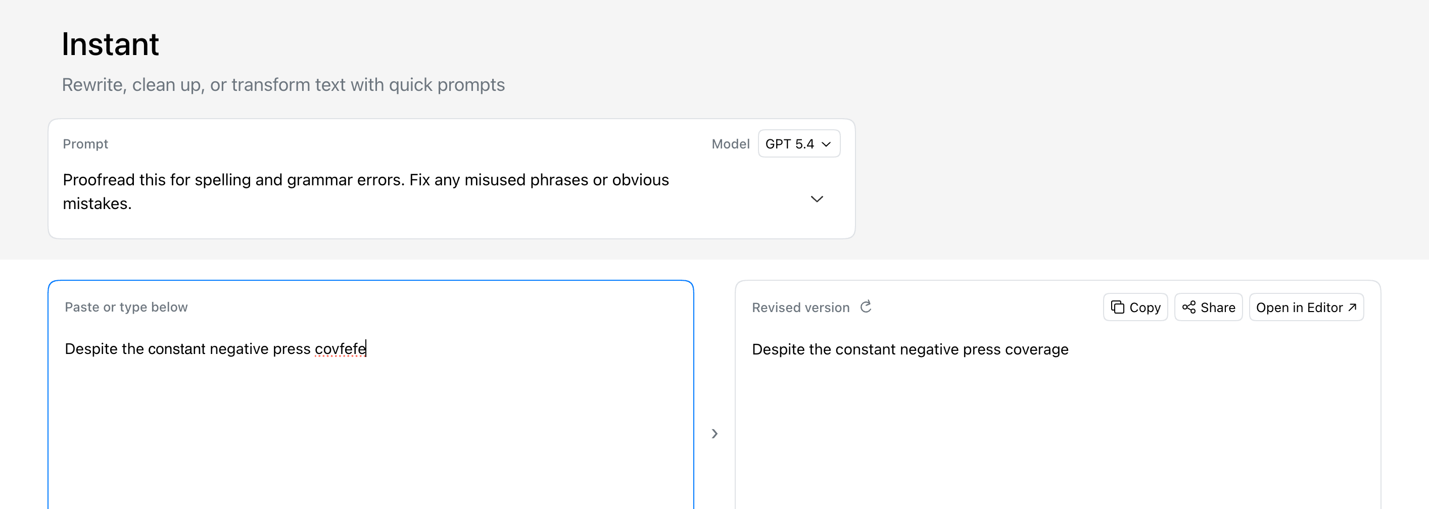
Task: Click the Model label next to the dropdown
Action: (x=730, y=144)
